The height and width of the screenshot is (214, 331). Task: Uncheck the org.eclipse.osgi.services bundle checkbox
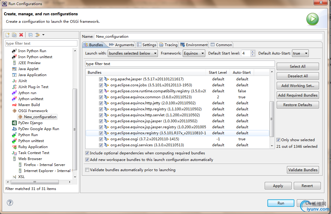coord(101,145)
